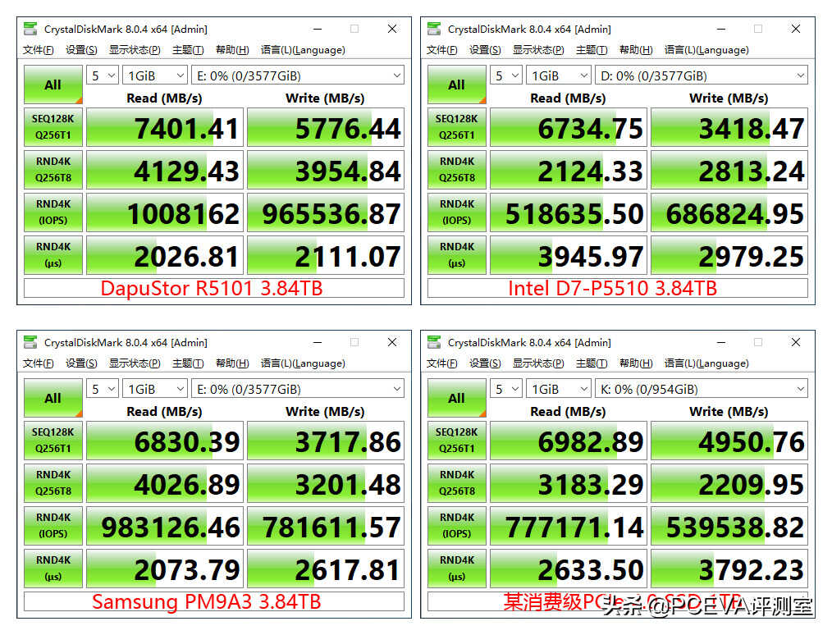
Task: Open test count dropdown 5 in Intel D7-P5510 window
Action: click(506, 75)
